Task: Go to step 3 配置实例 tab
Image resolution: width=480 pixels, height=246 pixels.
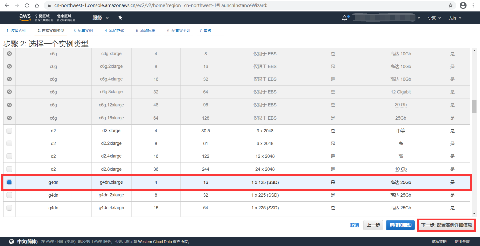Action: pyautogui.click(x=83, y=30)
